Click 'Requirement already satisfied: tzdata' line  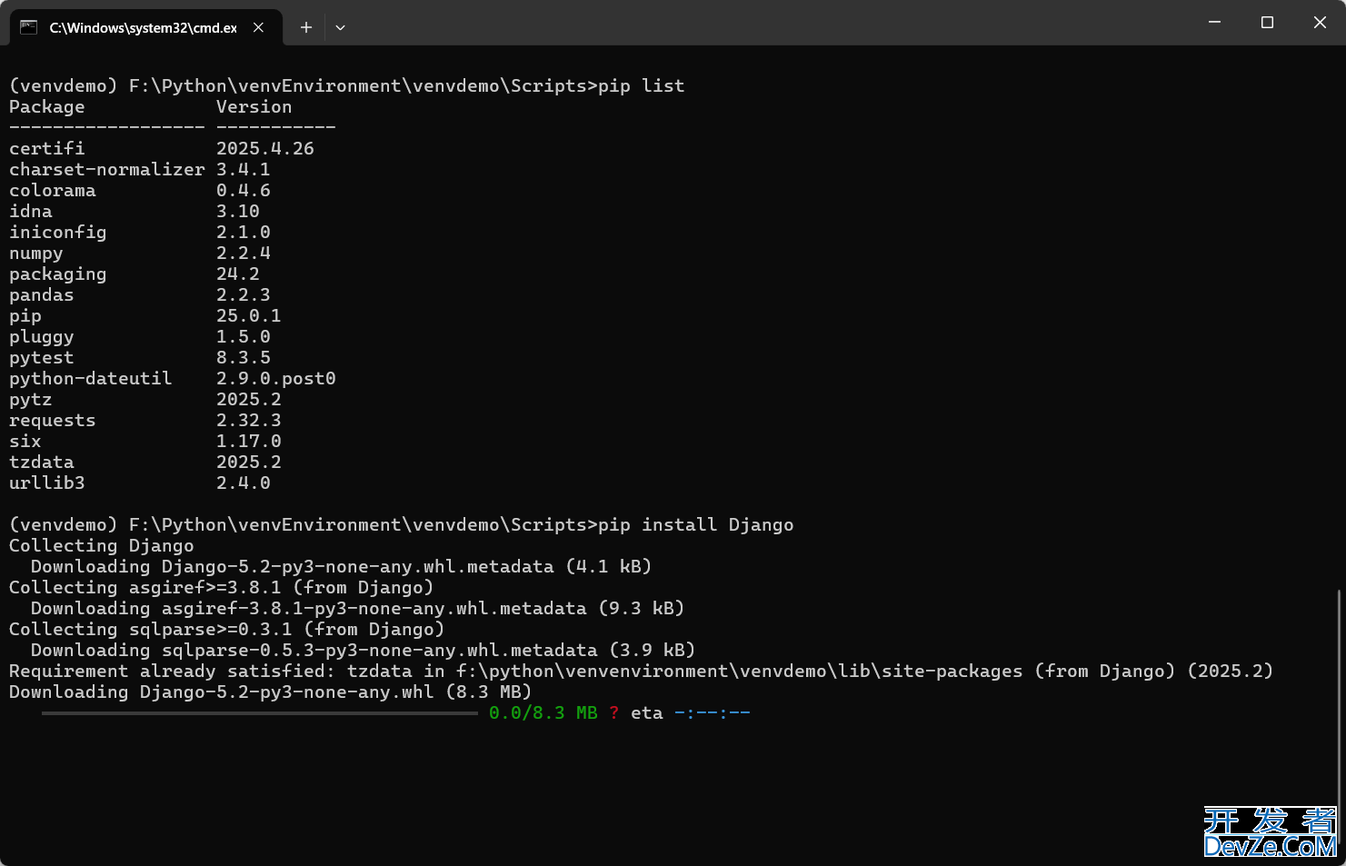click(x=642, y=671)
